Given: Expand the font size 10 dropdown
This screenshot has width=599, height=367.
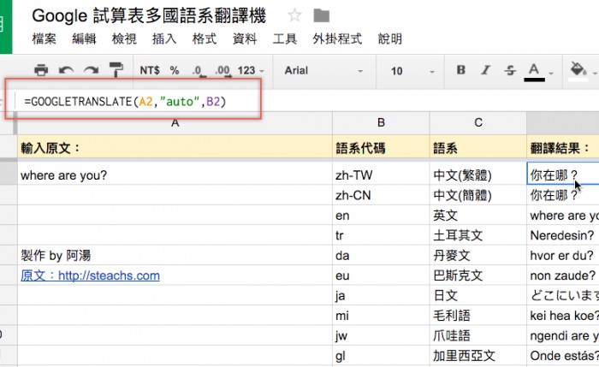Looking at the screenshot, I should 411,71.
